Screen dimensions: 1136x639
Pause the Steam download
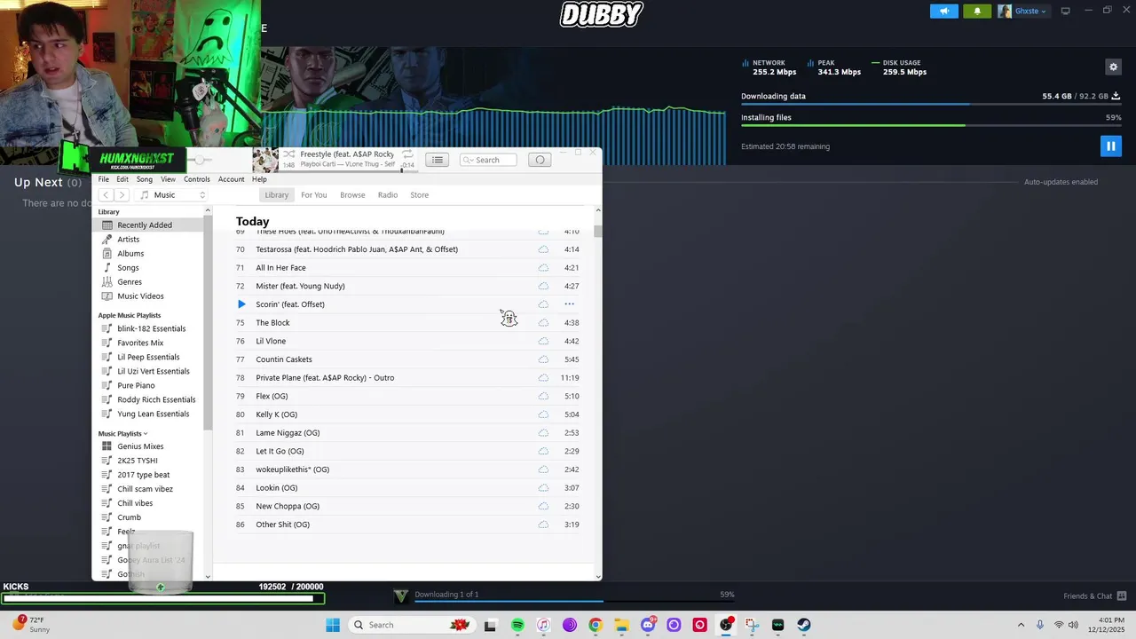(x=1110, y=146)
